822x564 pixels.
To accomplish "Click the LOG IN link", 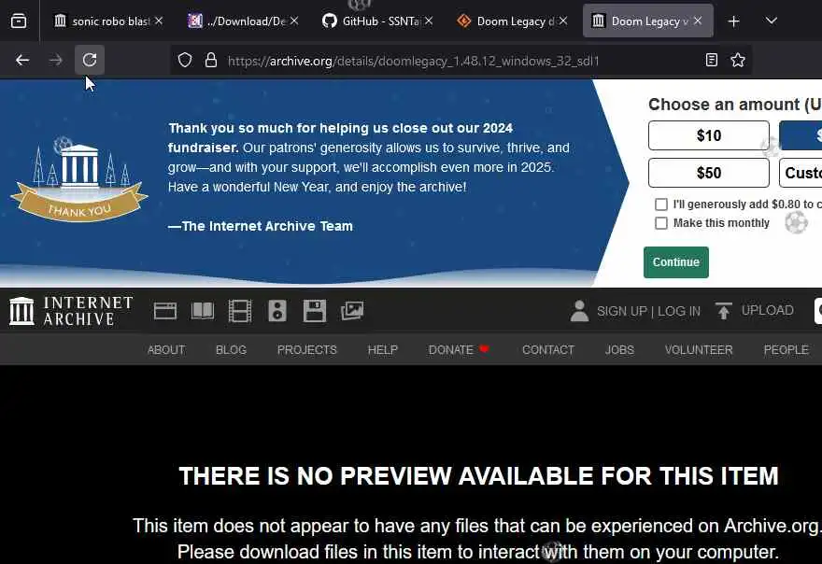I will [679, 311].
